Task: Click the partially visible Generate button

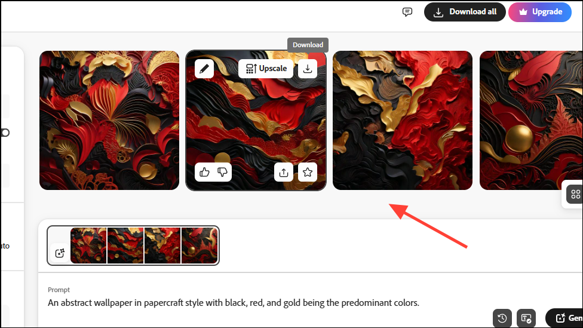Action: pos(564,318)
